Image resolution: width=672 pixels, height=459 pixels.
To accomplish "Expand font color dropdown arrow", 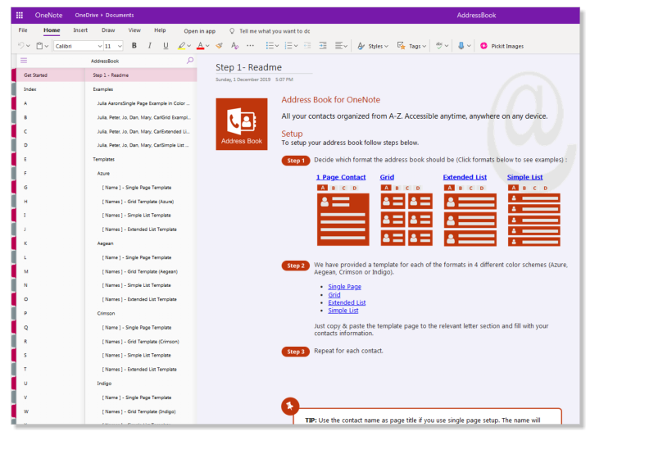I will (207, 46).
